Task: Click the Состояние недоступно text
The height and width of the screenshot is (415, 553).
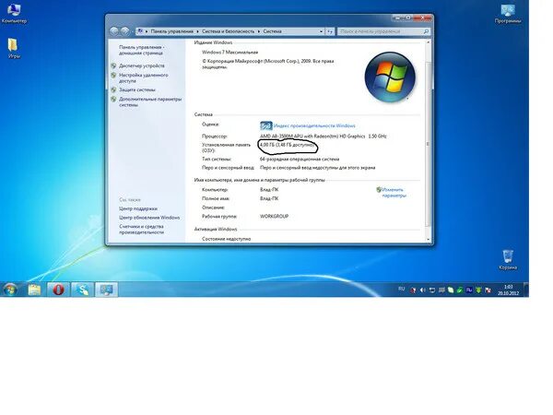Action: 226,239
